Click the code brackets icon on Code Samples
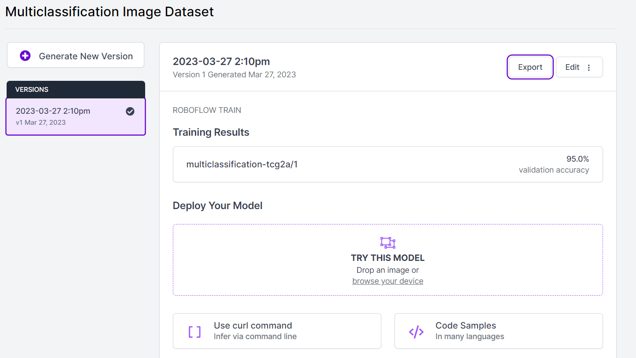Screen dimensions: 636x358 pyautogui.click(x=416, y=331)
